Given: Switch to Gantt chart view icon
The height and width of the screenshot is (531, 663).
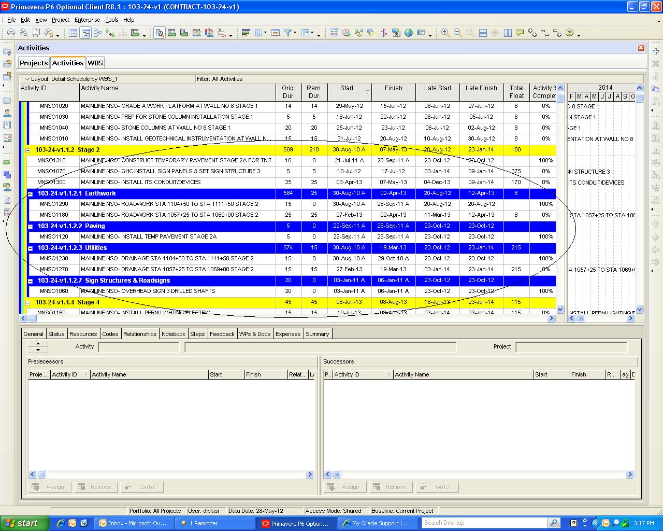Looking at the screenshot, I should pos(85,33).
